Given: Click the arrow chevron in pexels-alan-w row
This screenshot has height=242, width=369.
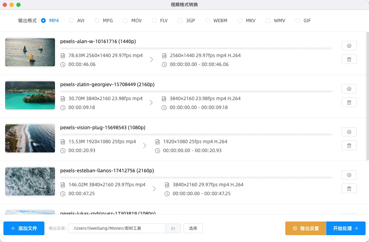Looking at the screenshot, I should [152, 59].
